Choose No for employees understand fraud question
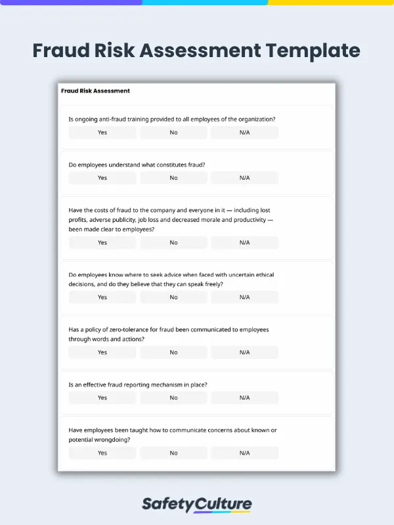 tap(173, 178)
